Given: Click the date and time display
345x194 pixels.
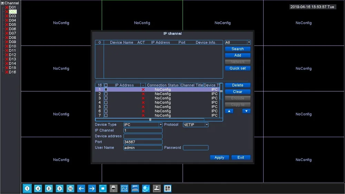Looking at the screenshot, I should coord(312,7).
